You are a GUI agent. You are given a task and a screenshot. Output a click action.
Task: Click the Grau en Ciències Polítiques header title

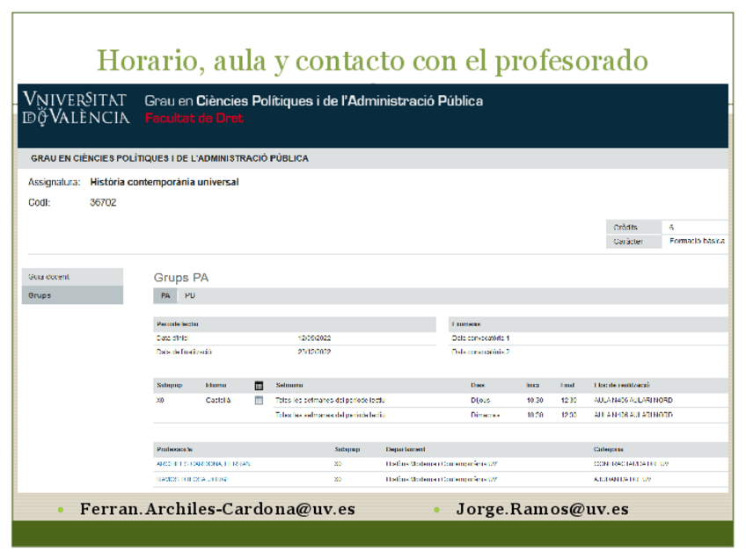pyautogui.click(x=313, y=101)
